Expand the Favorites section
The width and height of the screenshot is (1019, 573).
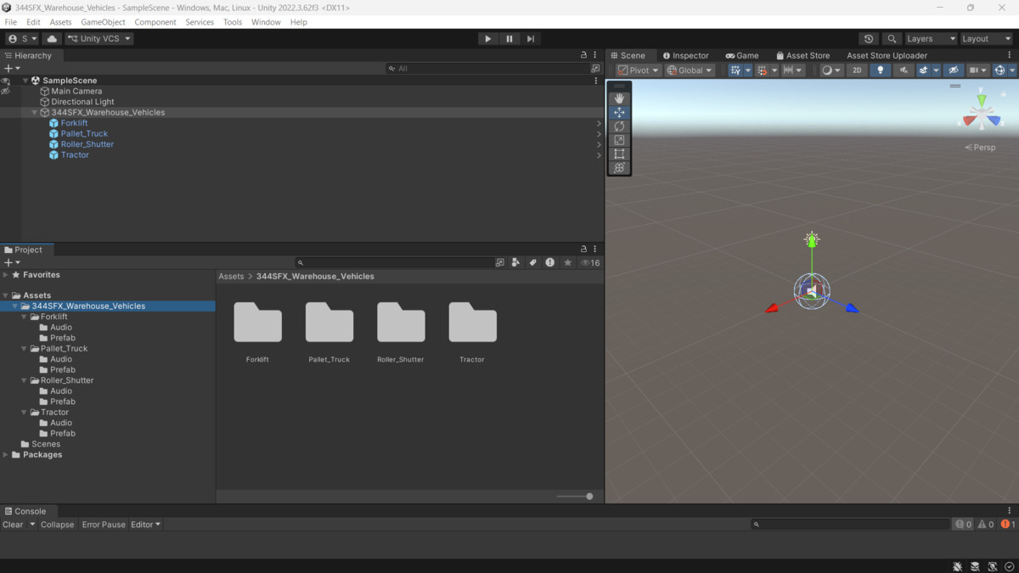tap(6, 275)
